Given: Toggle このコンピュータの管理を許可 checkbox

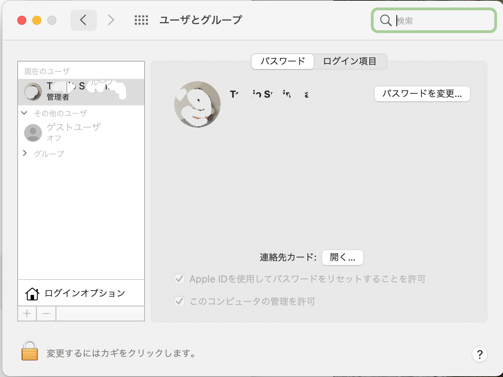Looking at the screenshot, I should 179,301.
